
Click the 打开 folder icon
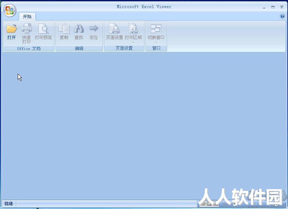tap(12, 28)
